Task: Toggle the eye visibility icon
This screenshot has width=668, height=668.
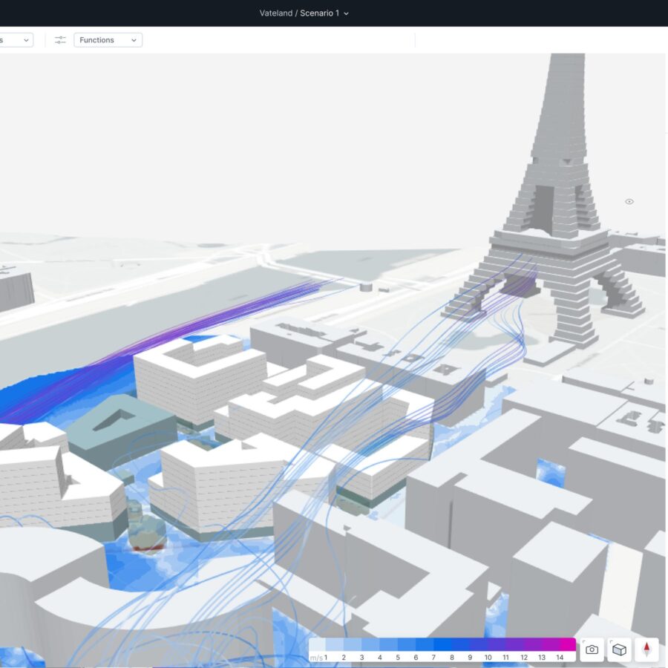Action: 629,202
